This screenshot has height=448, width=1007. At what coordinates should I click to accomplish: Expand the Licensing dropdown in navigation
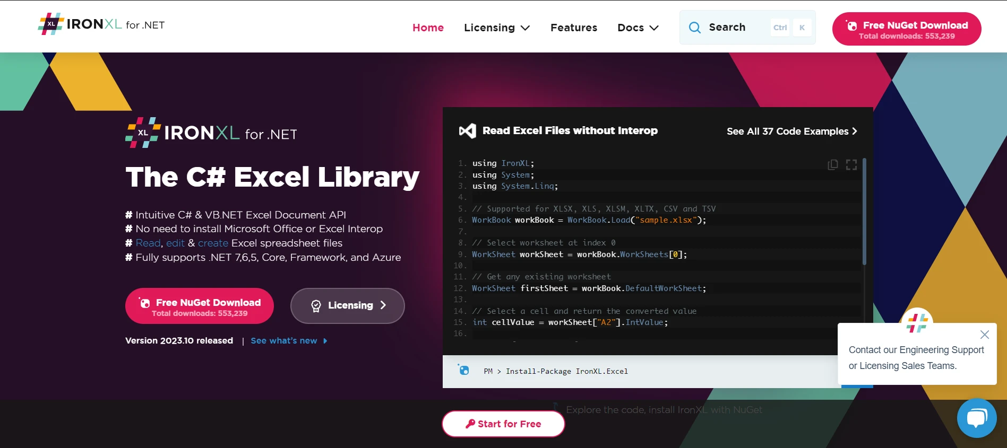click(x=497, y=28)
